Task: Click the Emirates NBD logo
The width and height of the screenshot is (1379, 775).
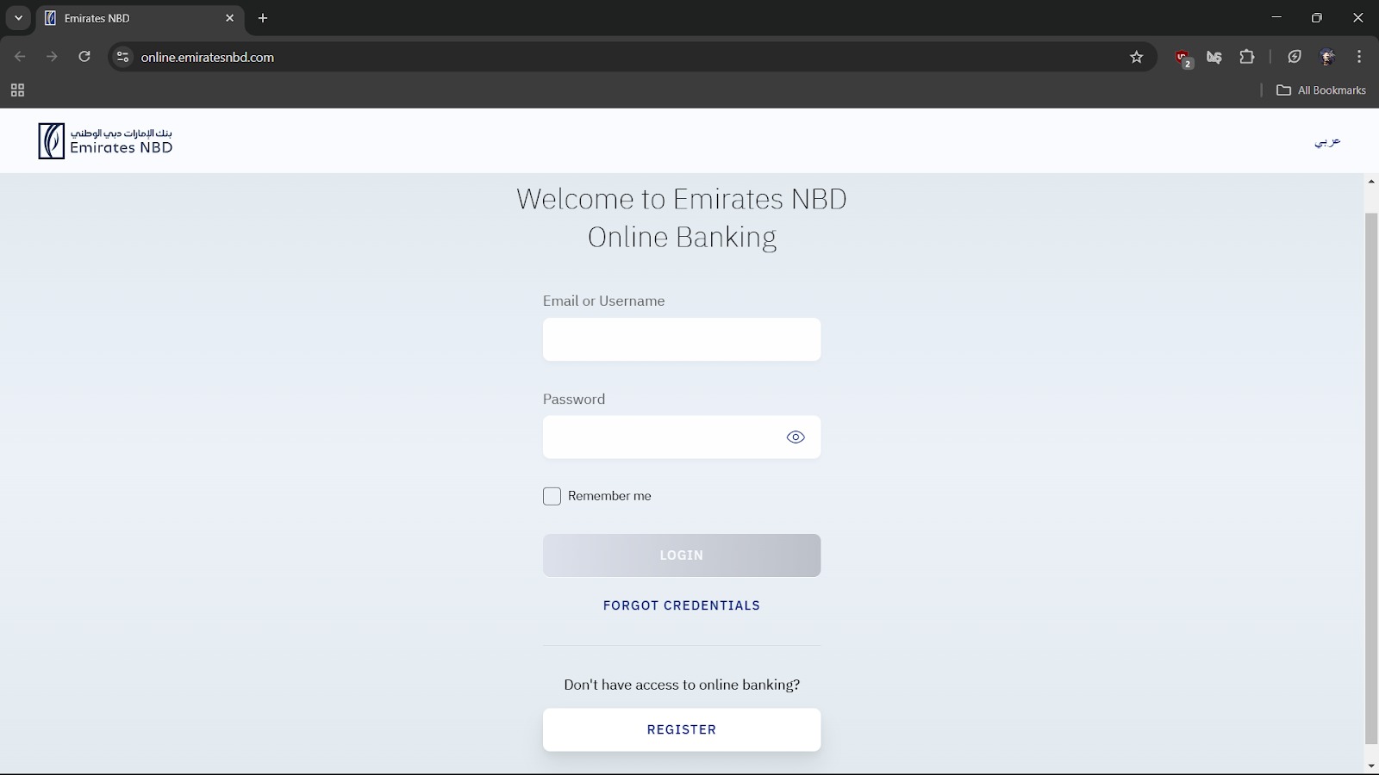Action: pos(105,141)
